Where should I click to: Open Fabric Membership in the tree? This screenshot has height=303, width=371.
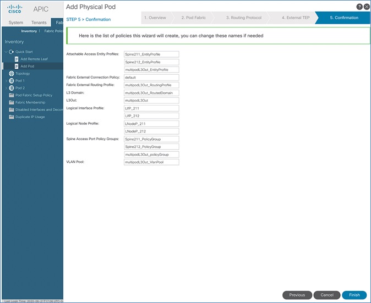pyautogui.click(x=30, y=102)
